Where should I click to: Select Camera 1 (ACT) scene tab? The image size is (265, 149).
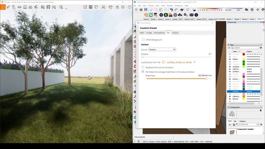178,19
